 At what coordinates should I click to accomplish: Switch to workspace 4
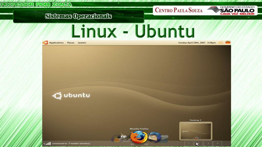[217, 143]
